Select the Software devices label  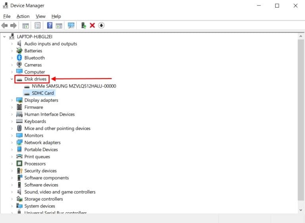41,185
